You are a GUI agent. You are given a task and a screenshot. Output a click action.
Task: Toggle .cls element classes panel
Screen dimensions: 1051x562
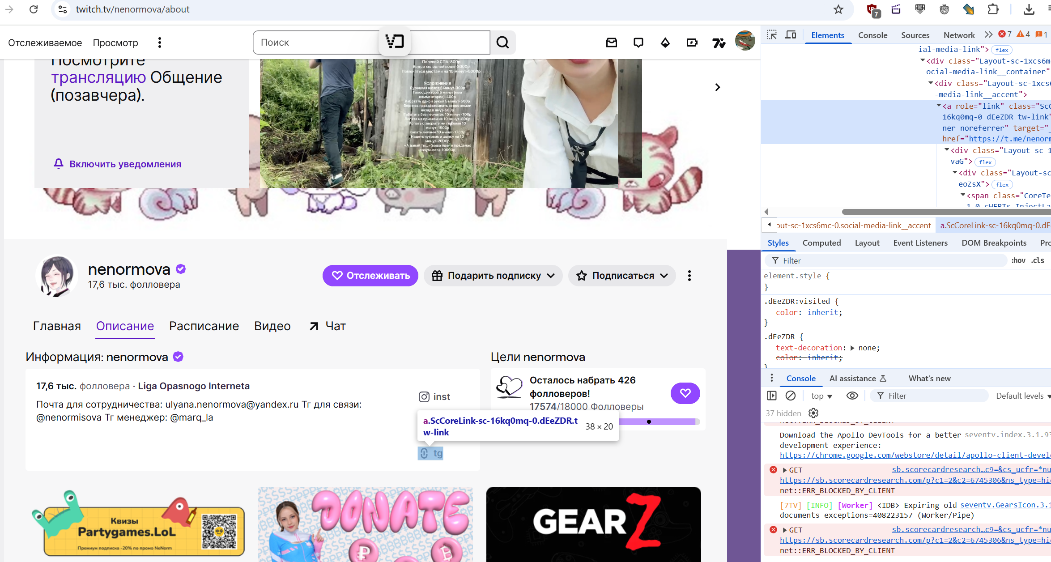pos(1038,260)
